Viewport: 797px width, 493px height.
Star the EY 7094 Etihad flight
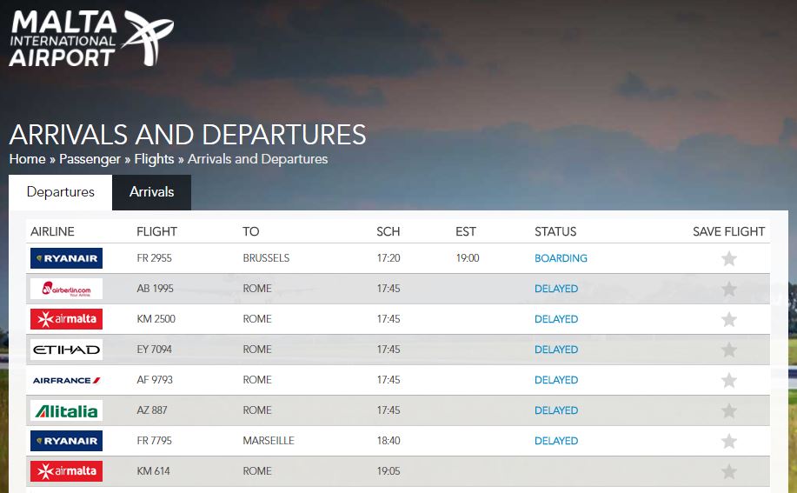(729, 350)
